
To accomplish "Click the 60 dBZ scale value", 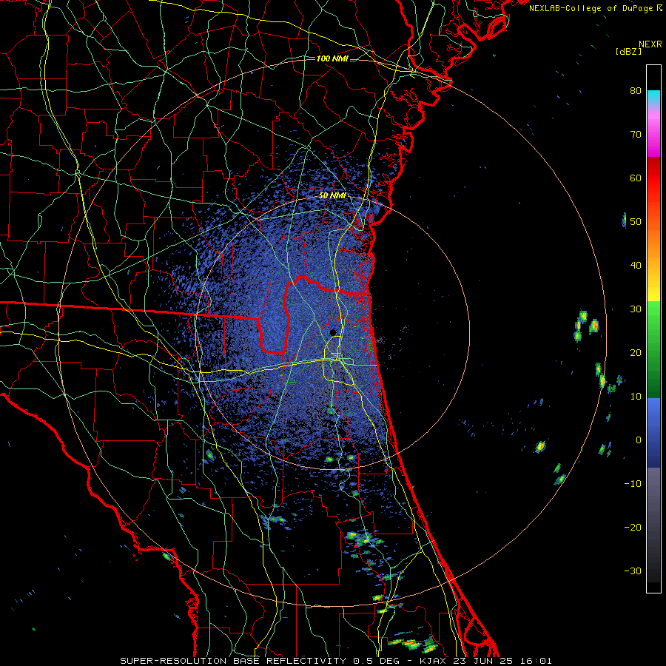I will tap(636, 178).
